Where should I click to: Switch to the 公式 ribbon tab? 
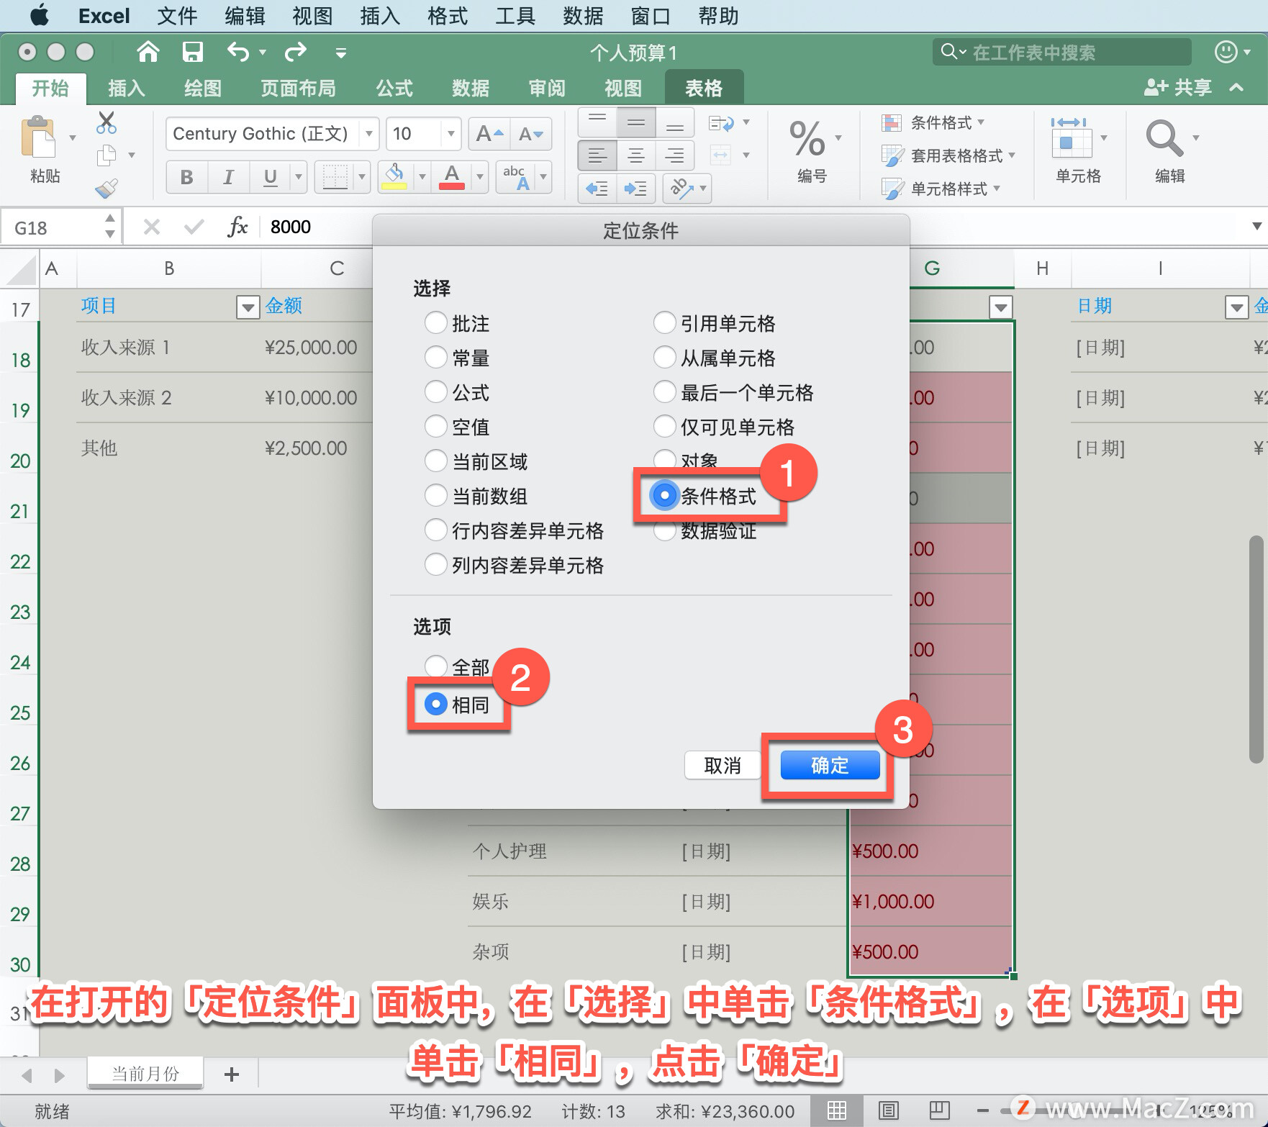pyautogui.click(x=394, y=88)
